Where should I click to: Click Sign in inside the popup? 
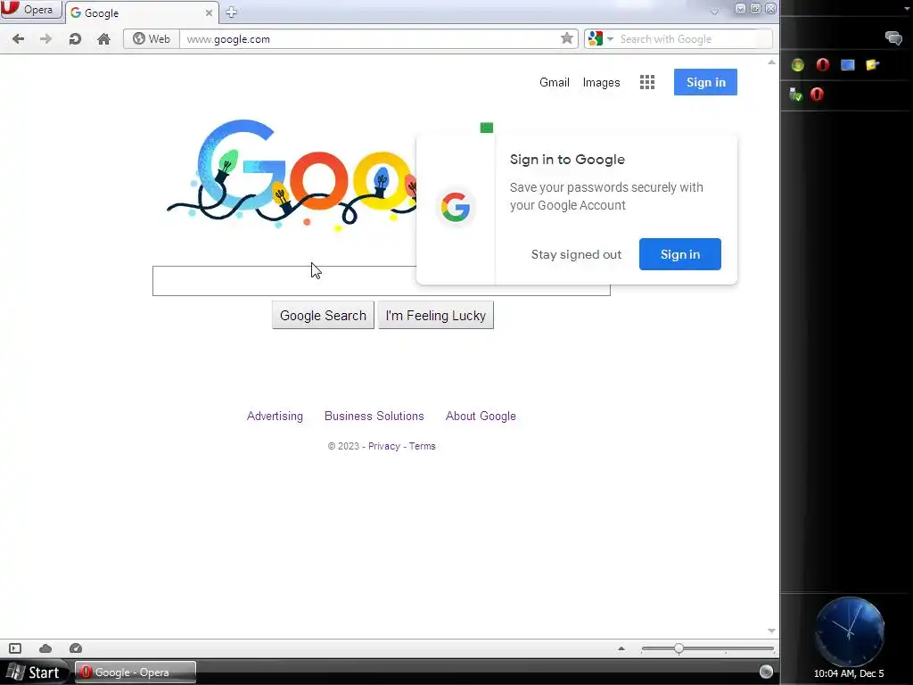tap(680, 254)
